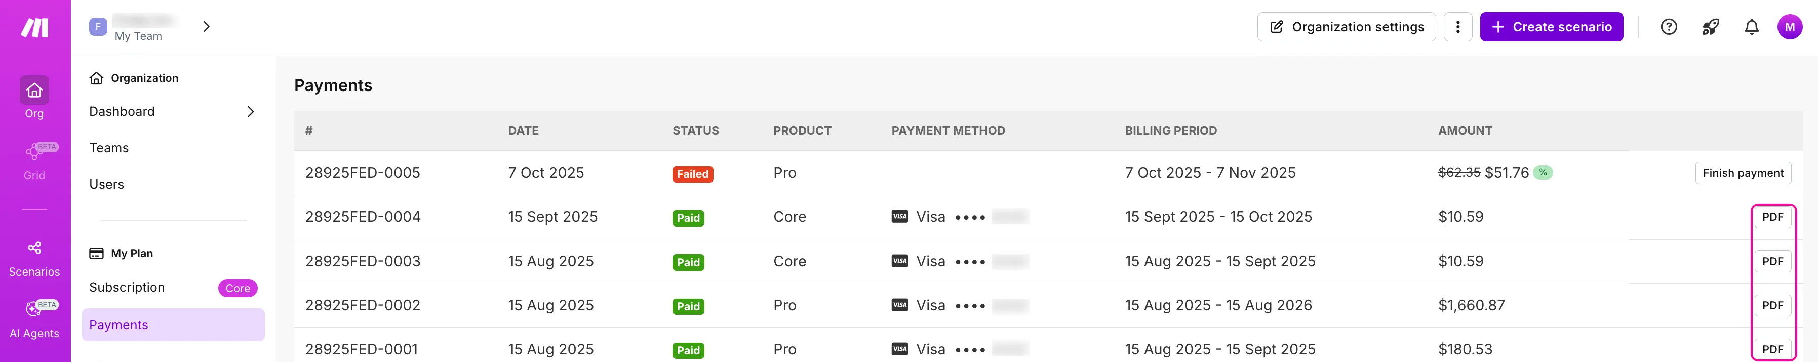Open the Org home section
1818x362 pixels.
34,98
